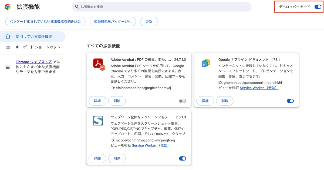Click the keyboard icon beside キーボード ショートカット
Viewport: 324px width, 170px height.
click(8, 47)
